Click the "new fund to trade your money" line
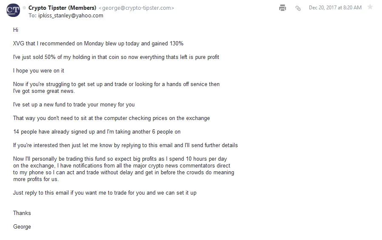Screen dimensions: 382x240 click(x=74, y=105)
